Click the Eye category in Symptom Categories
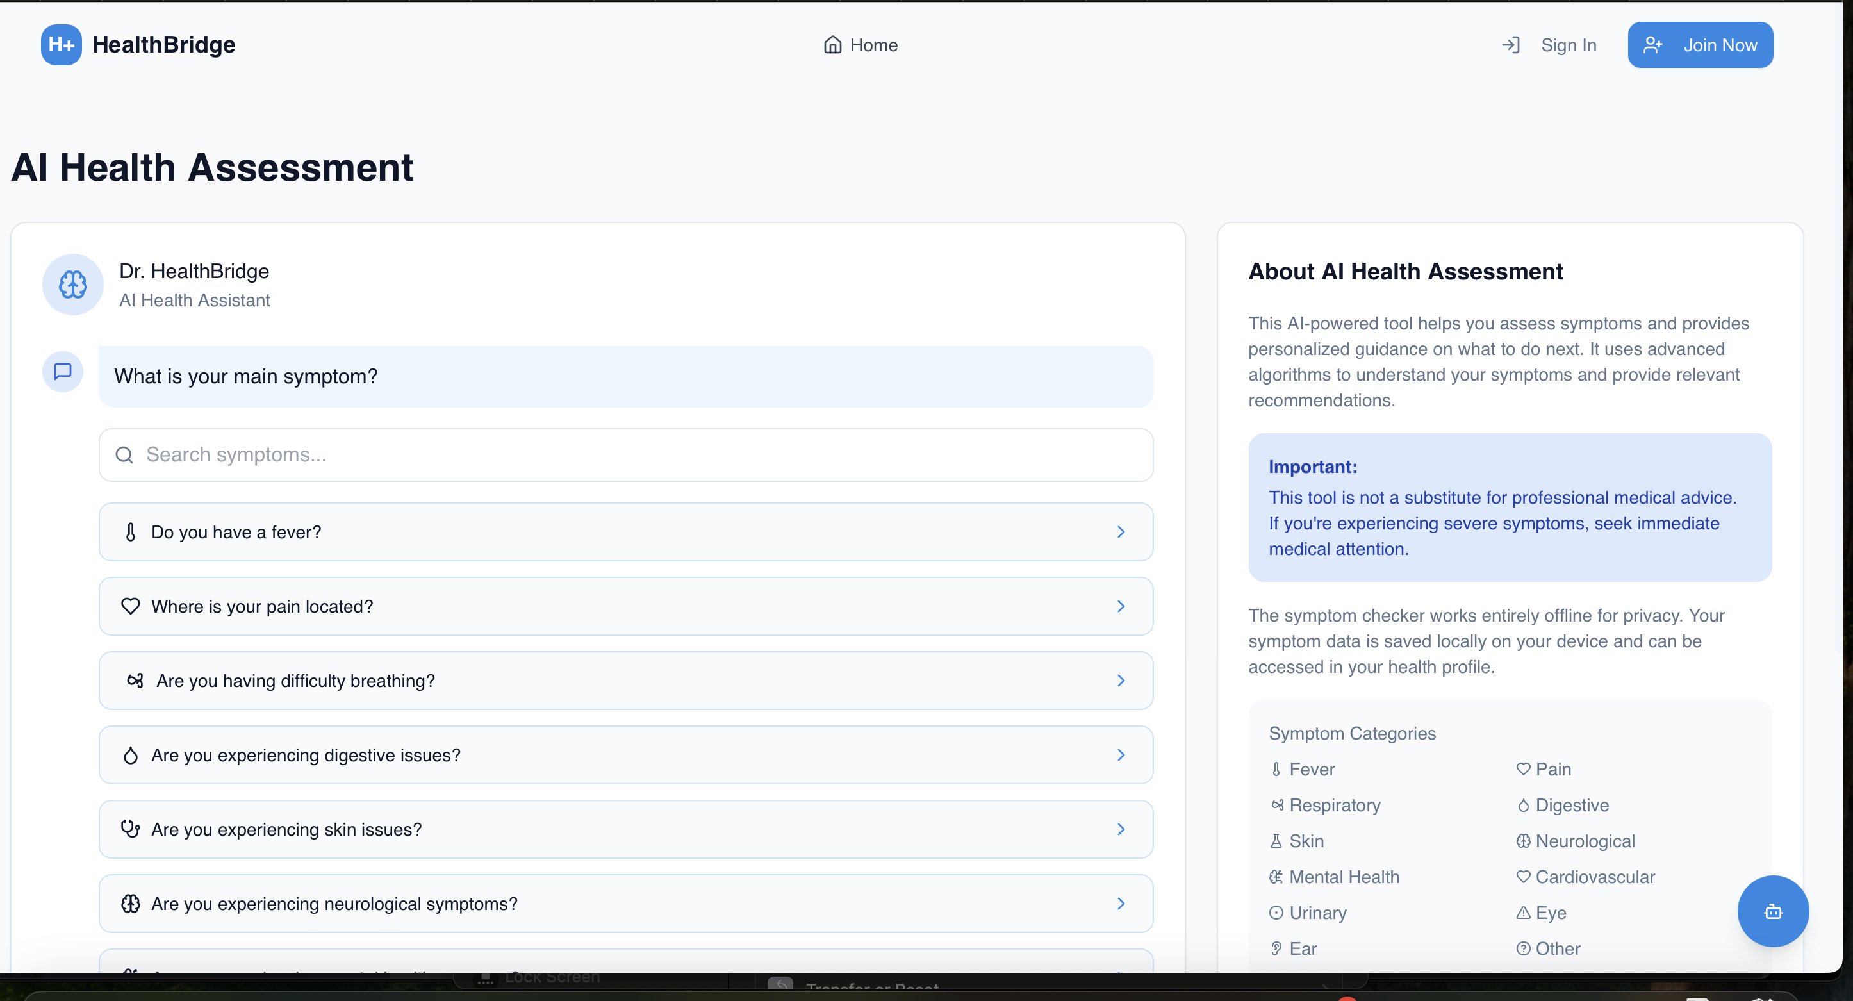This screenshot has width=1853, height=1001. pyautogui.click(x=1550, y=913)
